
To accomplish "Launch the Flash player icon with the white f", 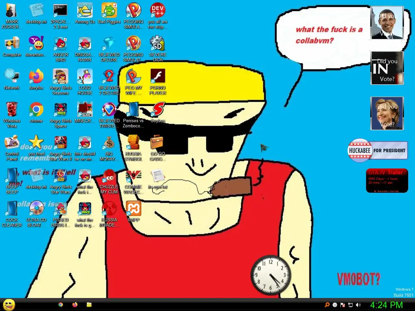I will (x=158, y=82).
